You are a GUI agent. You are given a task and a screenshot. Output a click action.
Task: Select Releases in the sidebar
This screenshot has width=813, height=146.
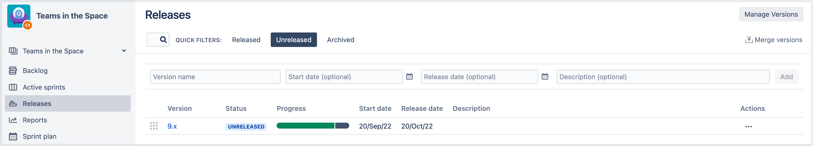click(37, 104)
